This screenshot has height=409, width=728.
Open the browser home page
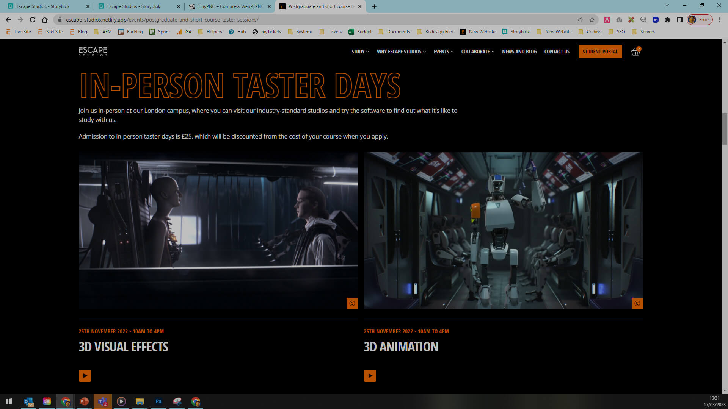tap(45, 20)
